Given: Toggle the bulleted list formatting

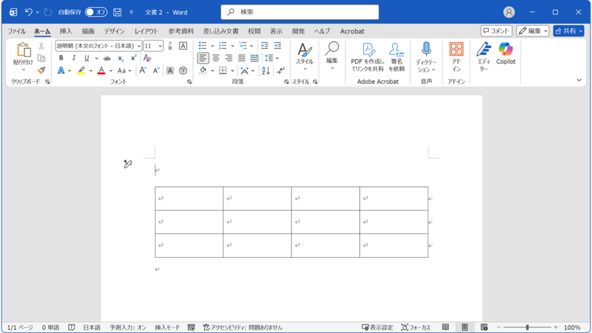Looking at the screenshot, I should click(202, 45).
